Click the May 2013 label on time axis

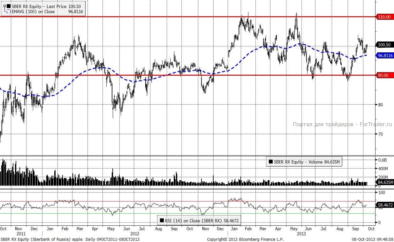click(294, 229)
